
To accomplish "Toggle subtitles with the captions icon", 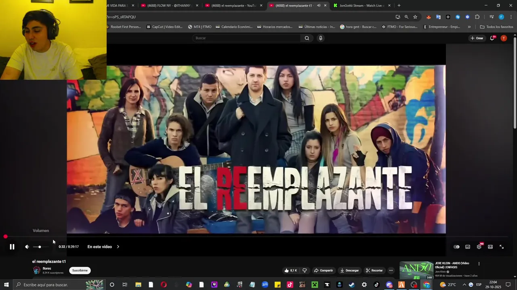I will tap(468, 246).
